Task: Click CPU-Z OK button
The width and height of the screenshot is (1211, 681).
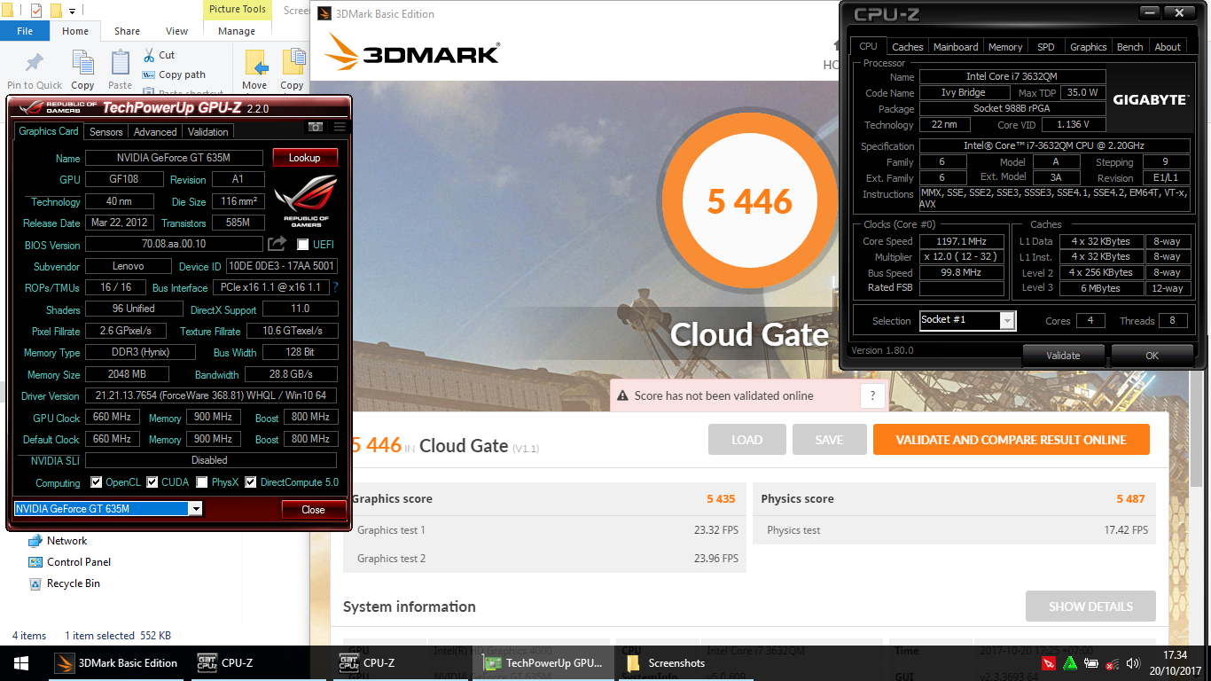Action: click(1152, 356)
